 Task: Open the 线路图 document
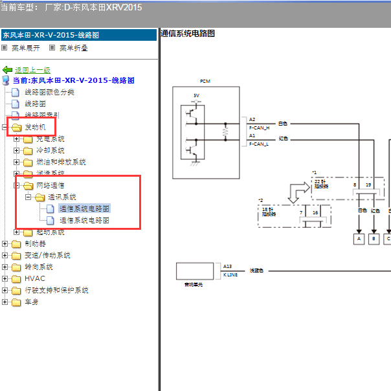(x=35, y=104)
